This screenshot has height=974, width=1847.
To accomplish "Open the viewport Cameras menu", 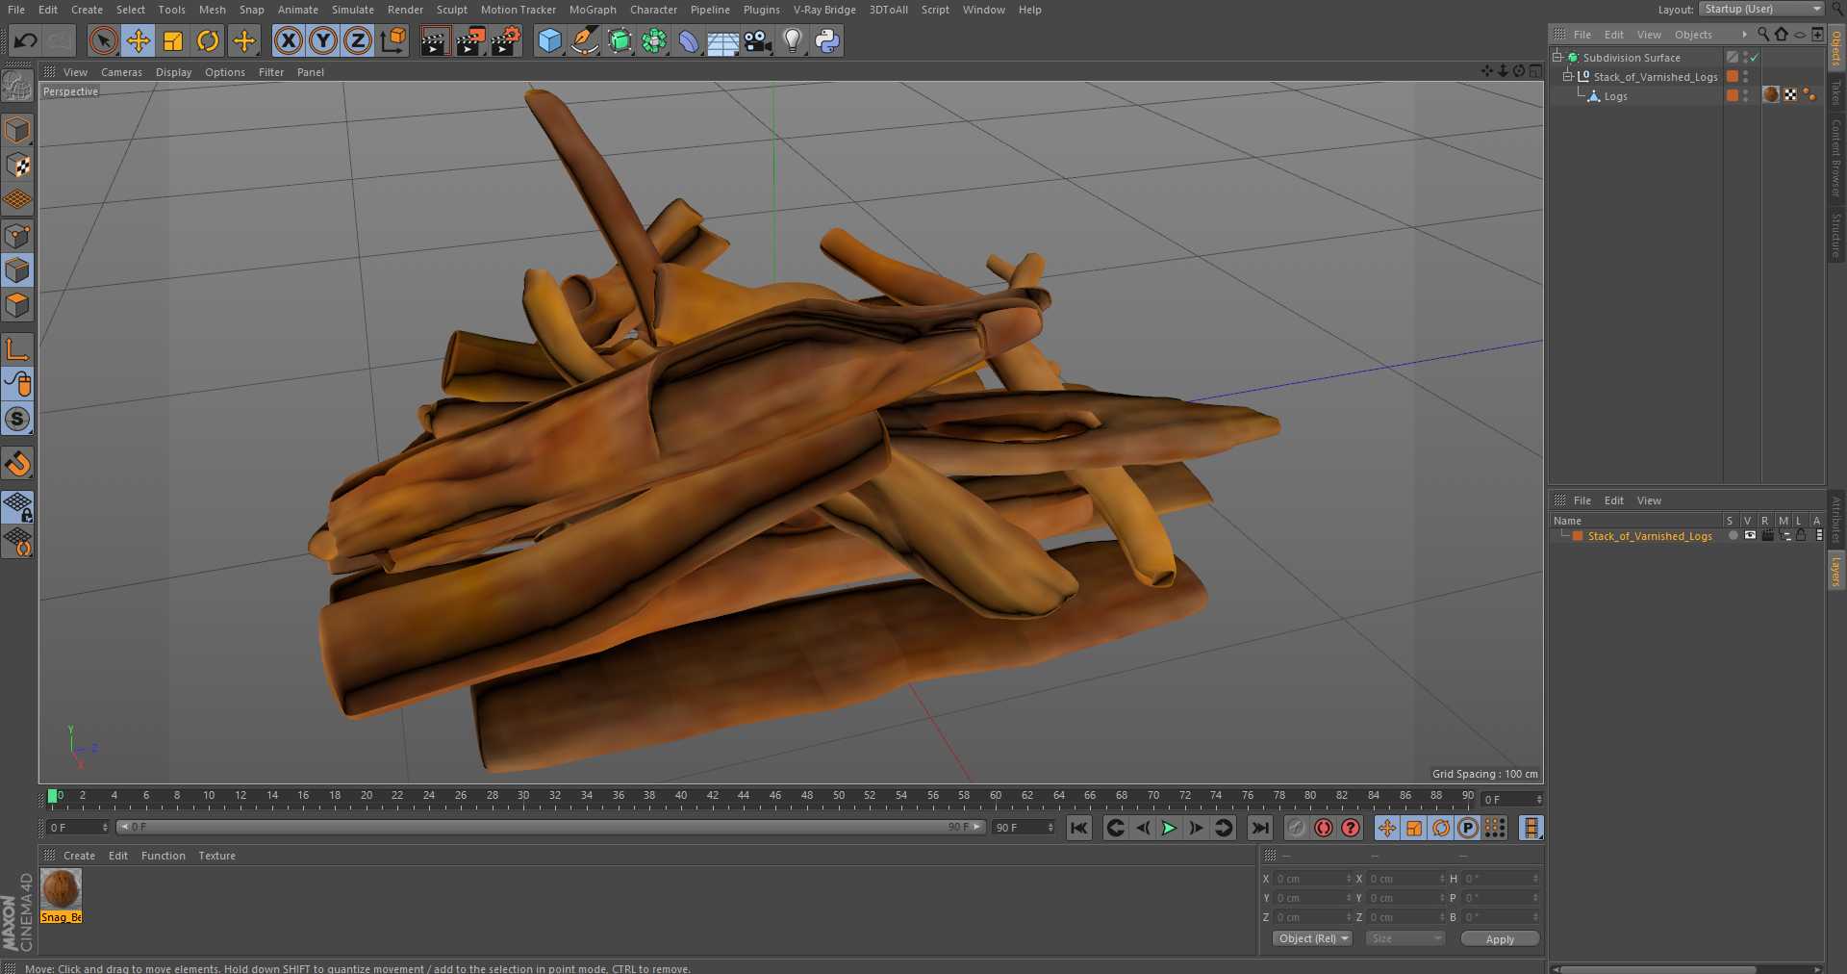I will point(121,72).
